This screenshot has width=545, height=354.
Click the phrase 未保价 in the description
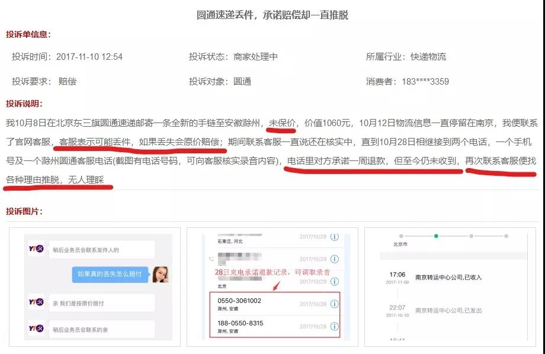pos(282,123)
